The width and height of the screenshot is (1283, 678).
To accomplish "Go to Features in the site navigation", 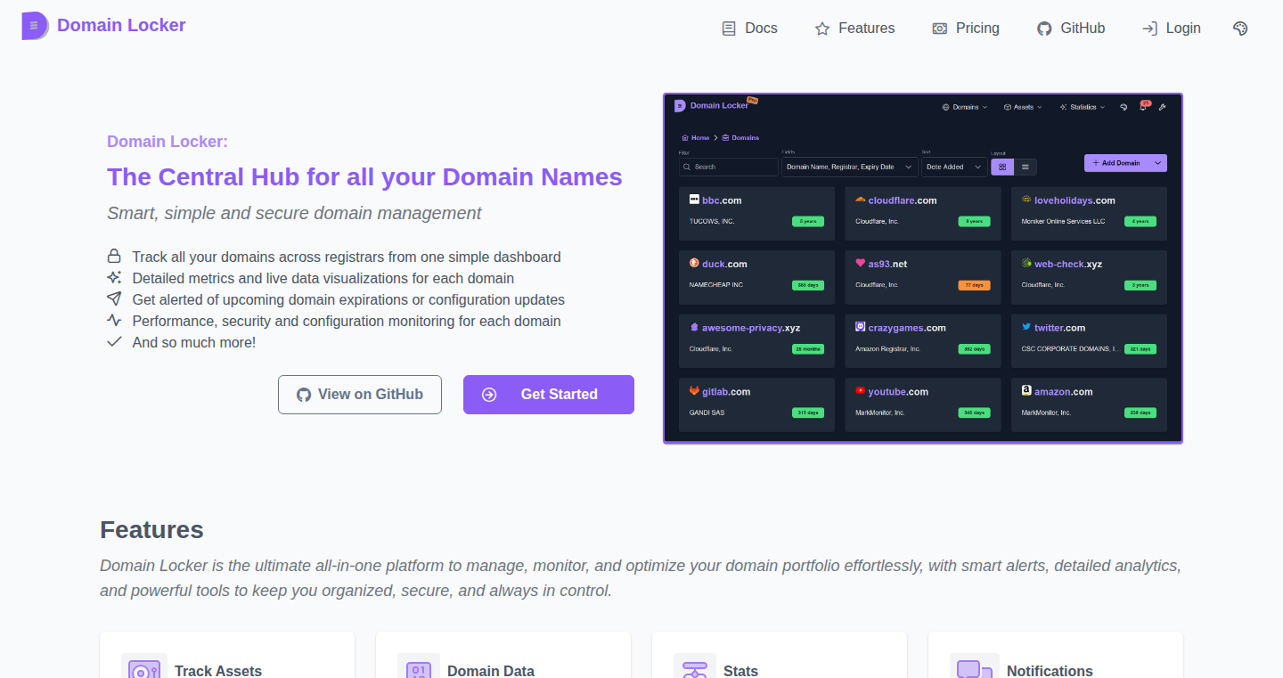I will (x=854, y=29).
